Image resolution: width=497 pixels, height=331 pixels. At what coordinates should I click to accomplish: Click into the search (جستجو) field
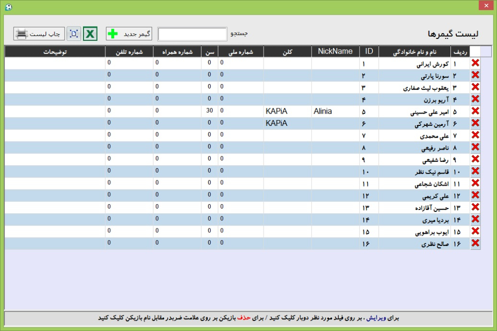click(192, 34)
